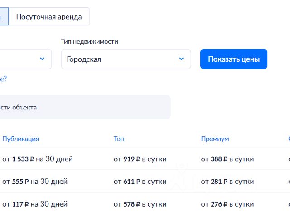Click the Премиум column header
The height and width of the screenshot is (218, 290).
[215, 139]
